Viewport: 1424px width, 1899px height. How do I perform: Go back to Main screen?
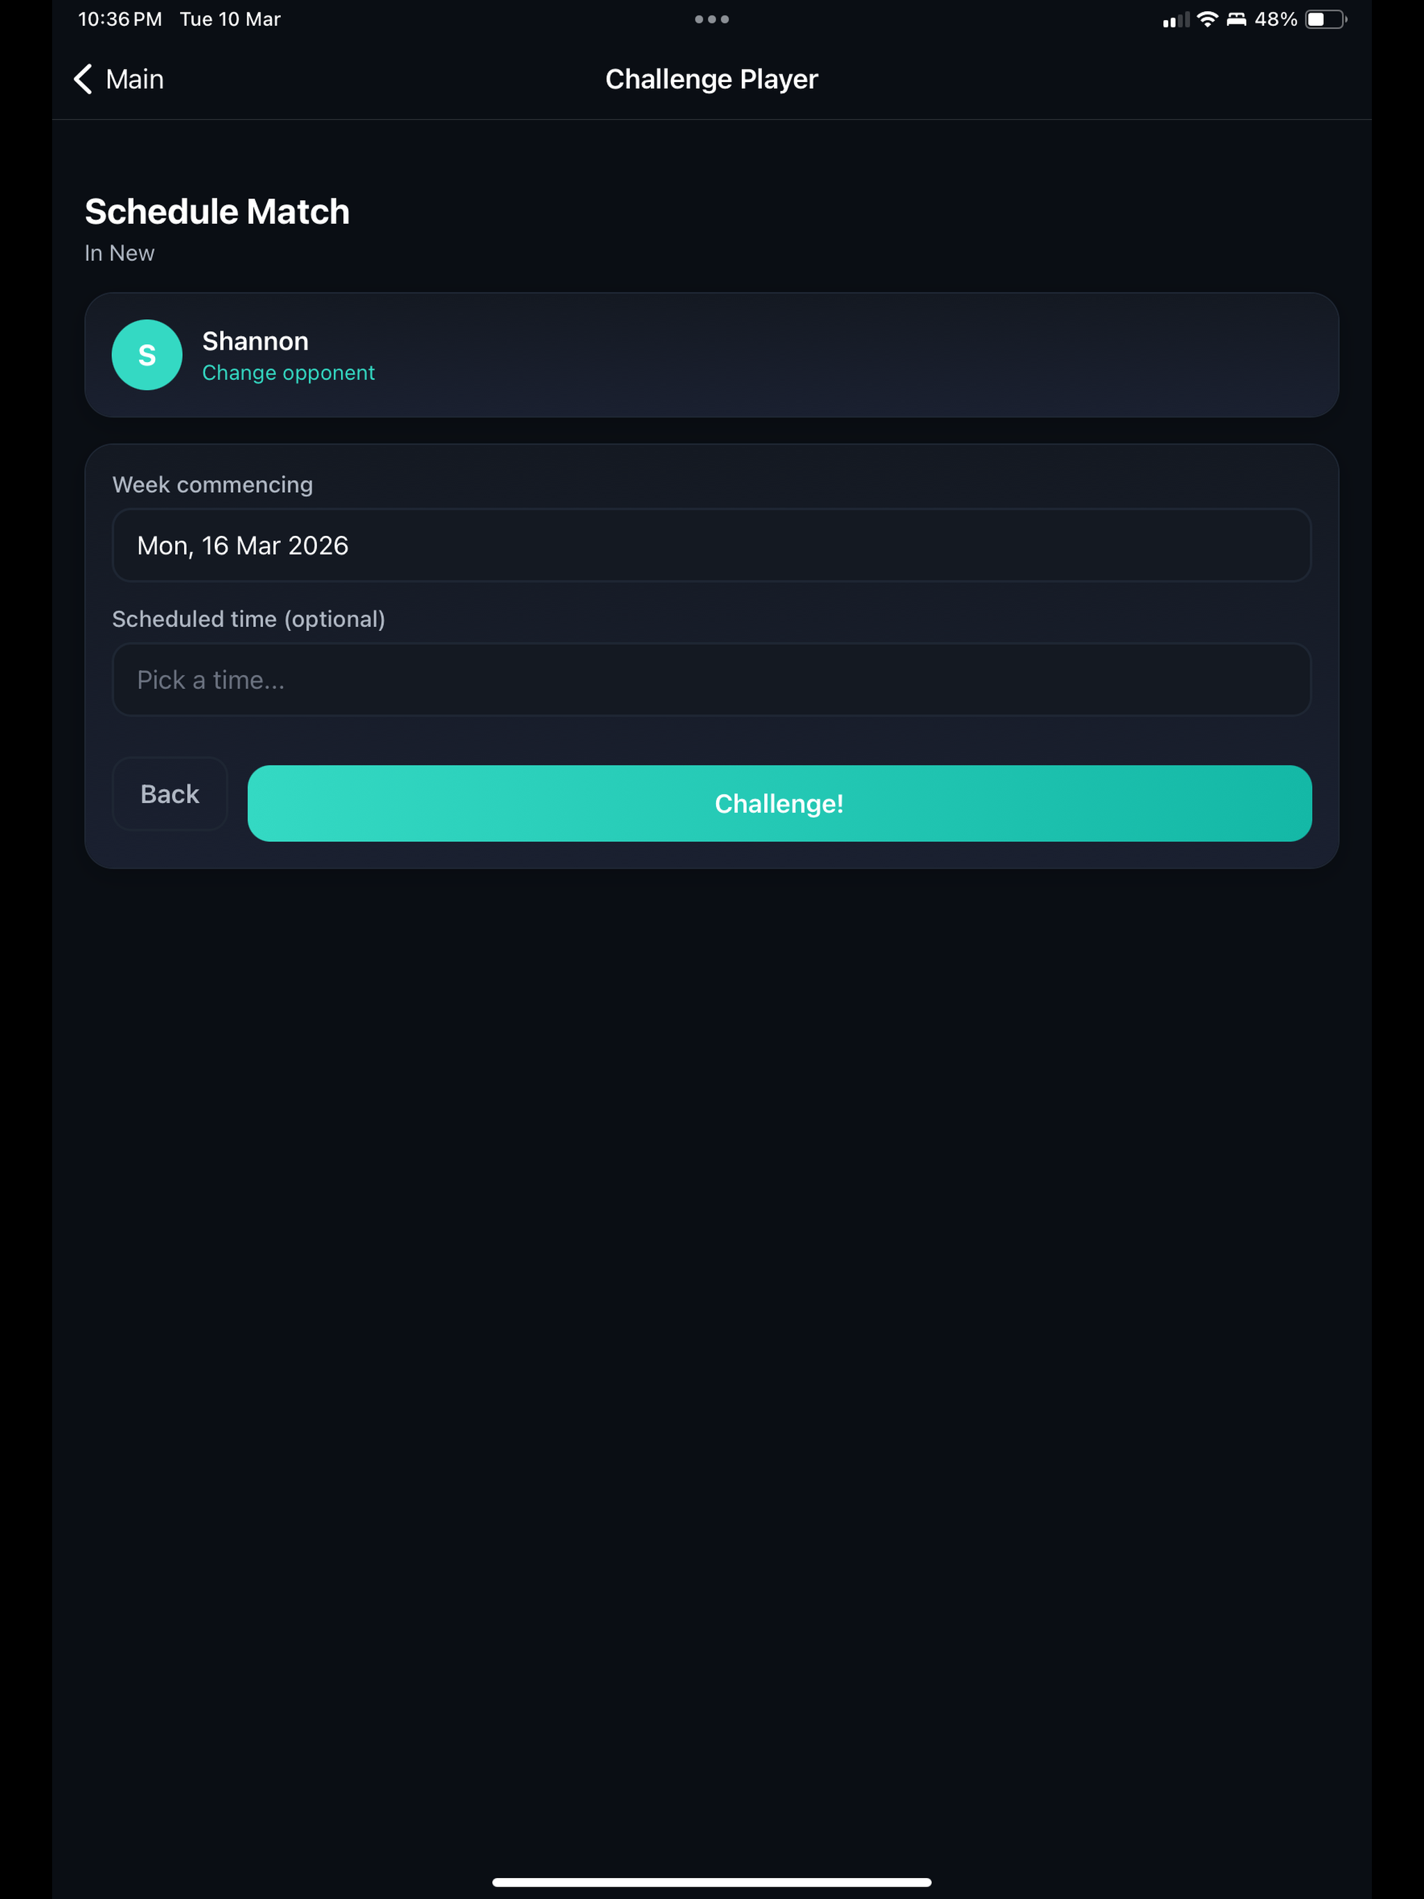[x=118, y=79]
